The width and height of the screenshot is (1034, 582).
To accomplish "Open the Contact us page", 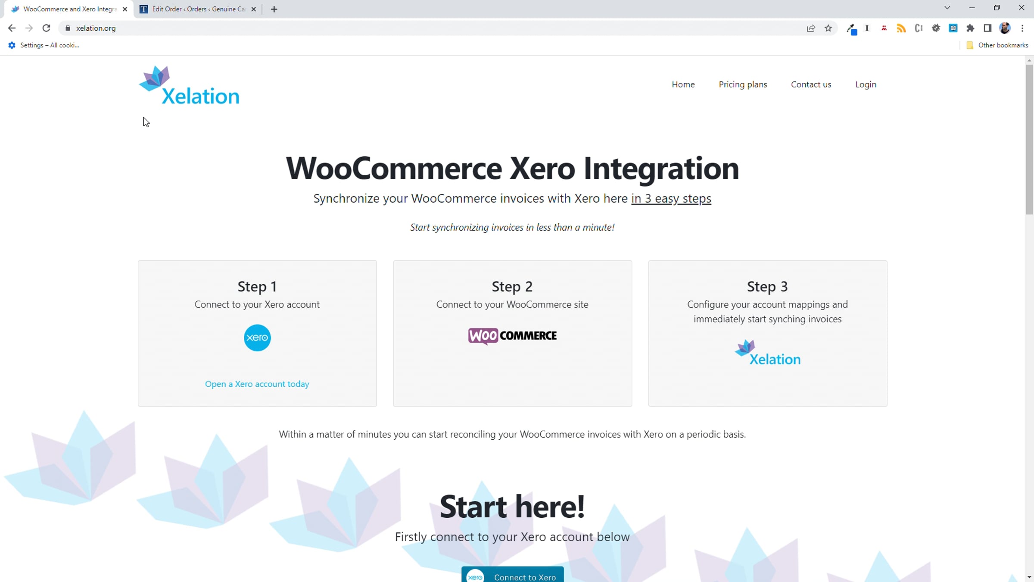I will 811,84.
